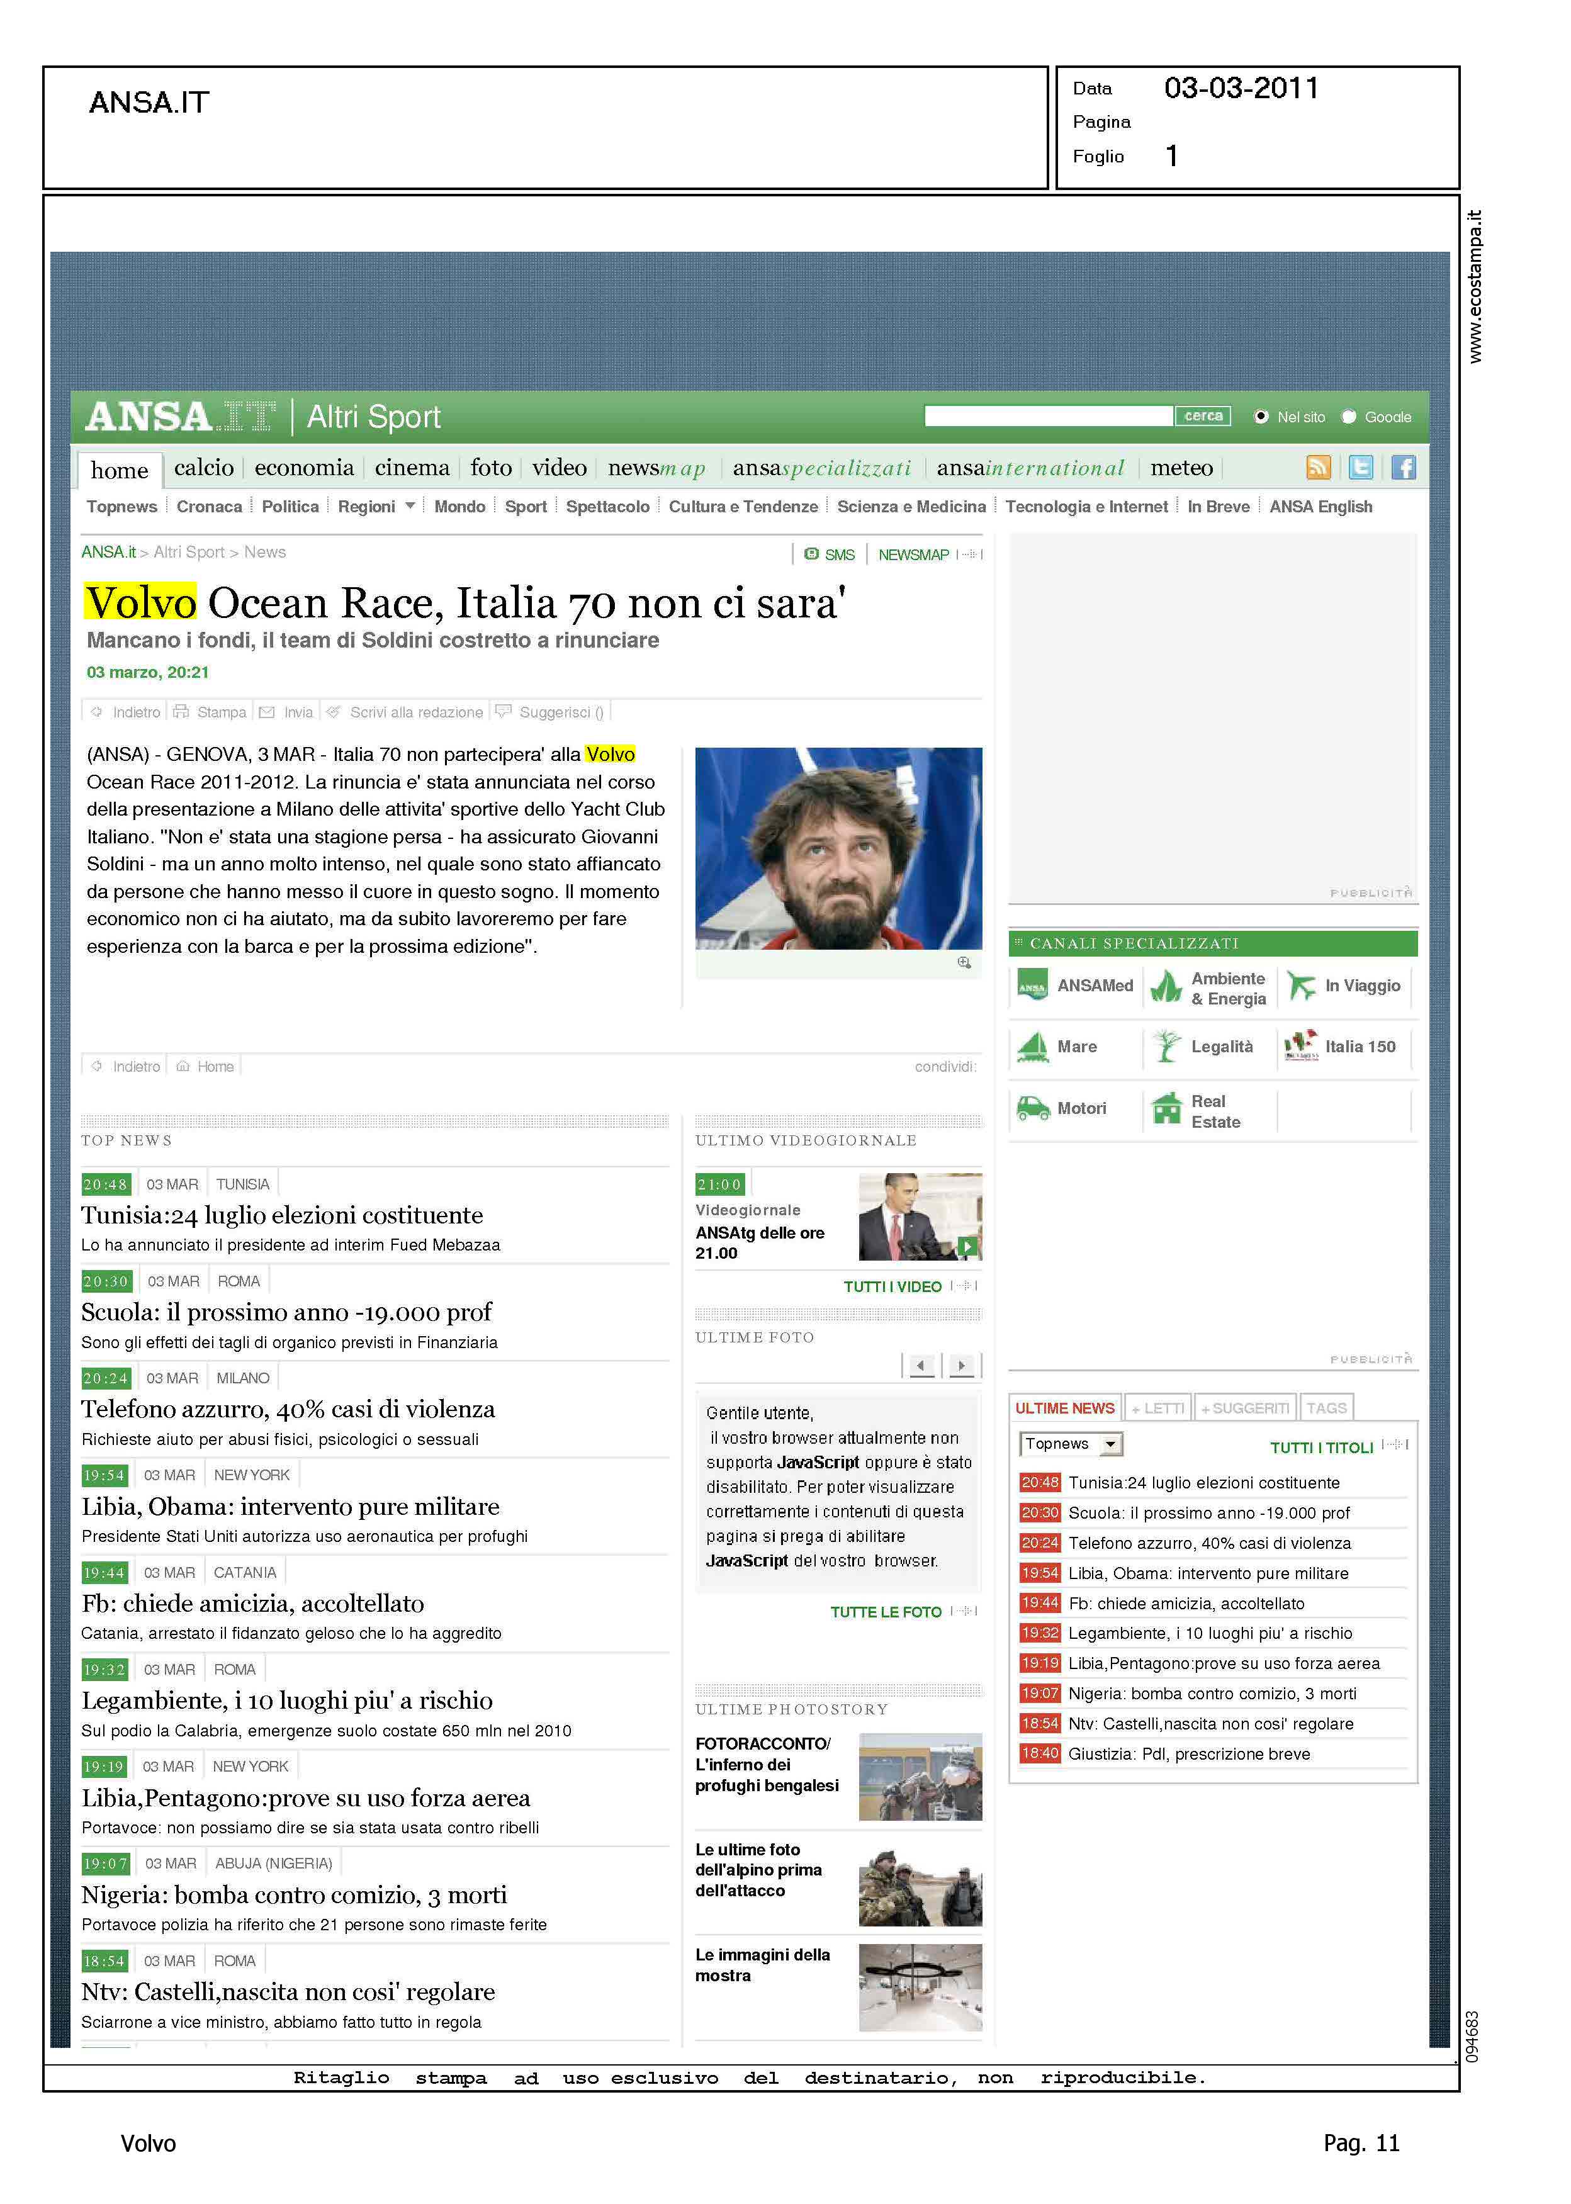Click the Stampa printer icon

click(x=181, y=712)
